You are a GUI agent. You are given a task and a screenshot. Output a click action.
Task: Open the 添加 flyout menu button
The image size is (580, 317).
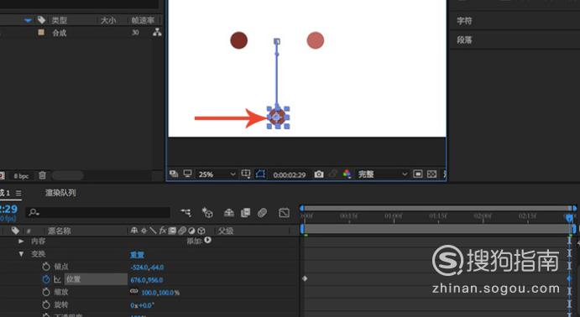(208, 240)
